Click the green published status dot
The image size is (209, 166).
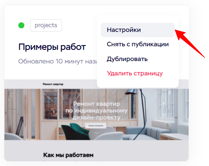[21, 25]
